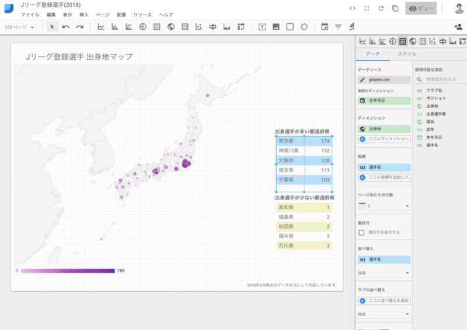Viewport: 467px width, 330px height.
Task: Undo the last action
Action: pyautogui.click(x=65, y=27)
